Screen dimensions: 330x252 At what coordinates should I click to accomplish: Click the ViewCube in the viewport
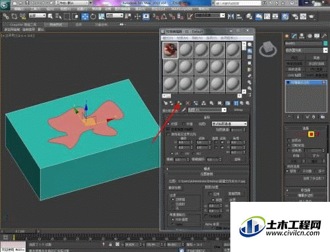[x=268, y=48]
